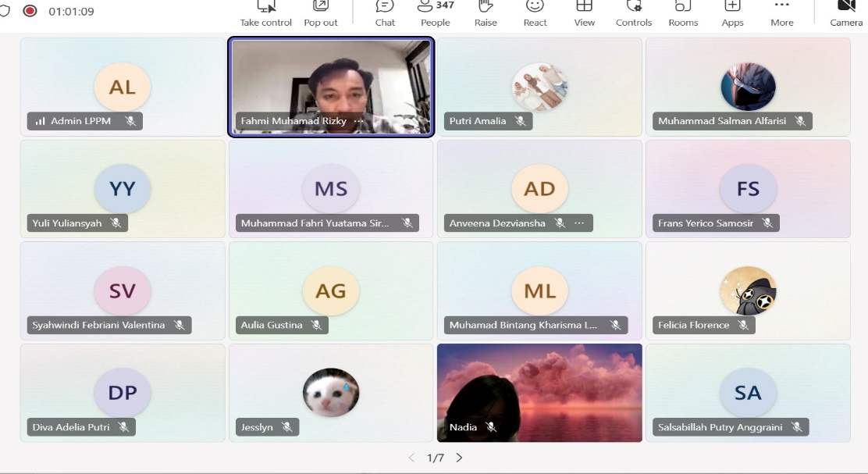Image resolution: width=868 pixels, height=474 pixels.
Task: Open the Apps menu
Action: 732,13
